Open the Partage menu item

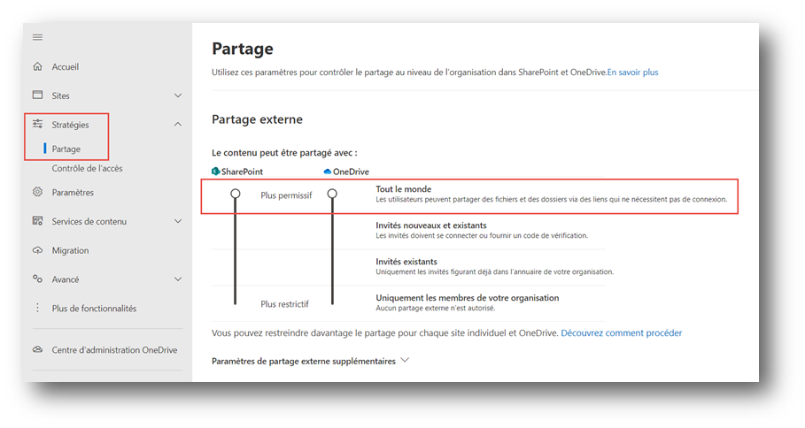66,149
